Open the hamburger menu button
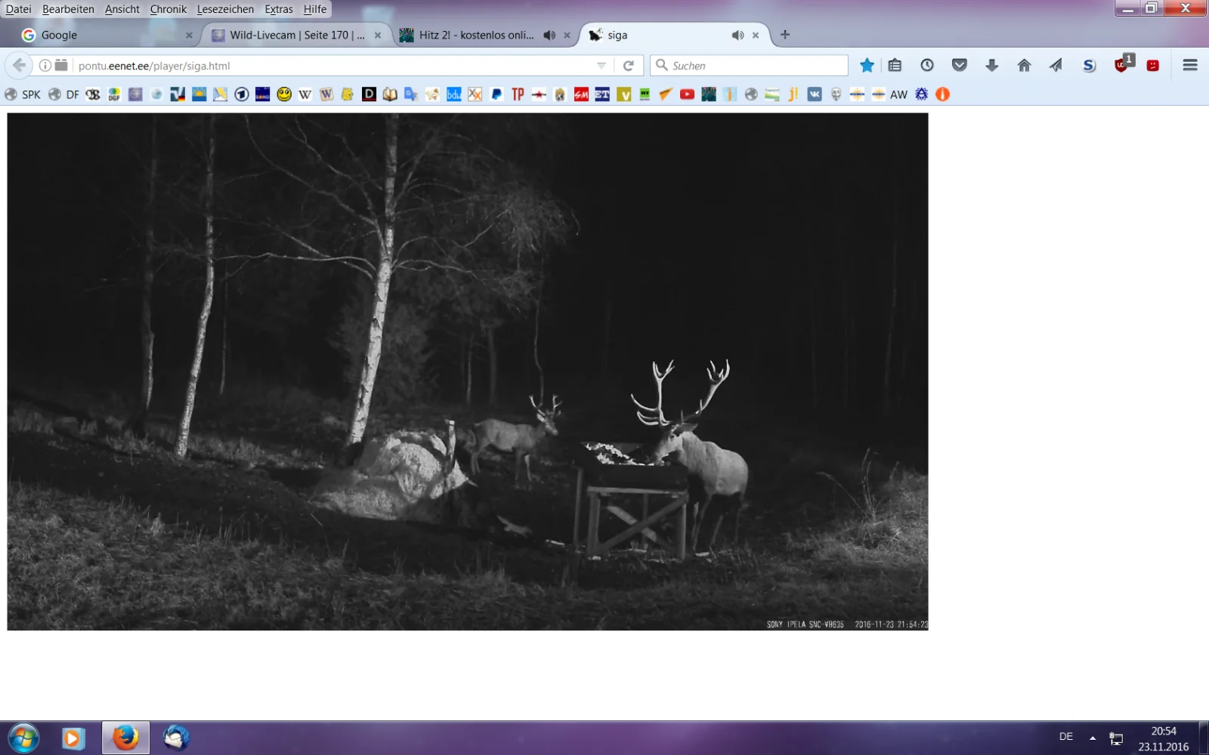This screenshot has width=1209, height=755. click(x=1190, y=66)
